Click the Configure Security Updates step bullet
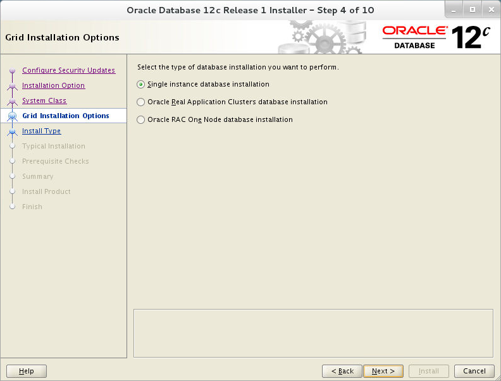The image size is (501, 381). (x=13, y=70)
